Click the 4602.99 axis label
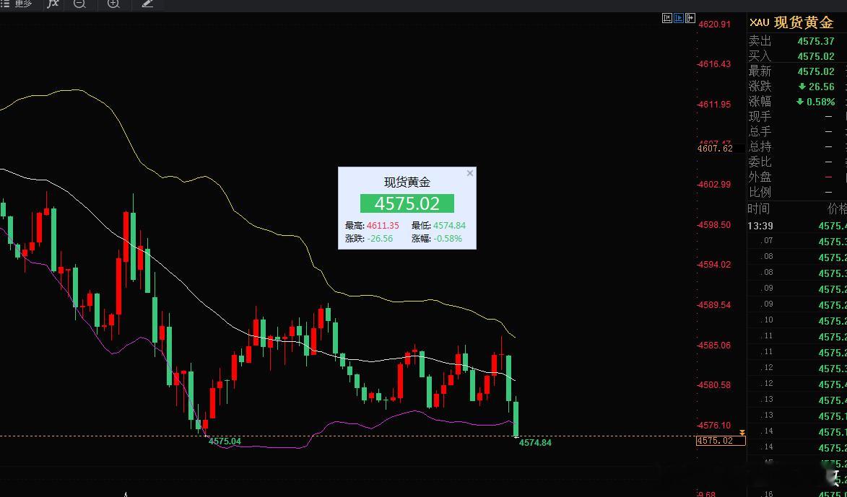 pos(714,185)
